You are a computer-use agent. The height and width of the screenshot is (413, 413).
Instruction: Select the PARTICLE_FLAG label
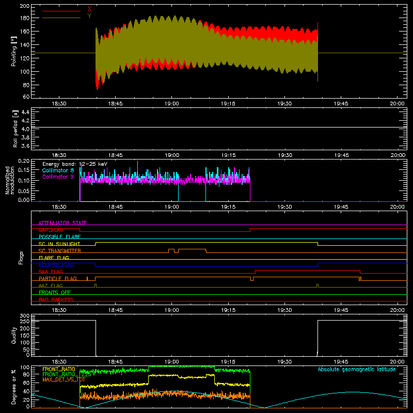pos(58,279)
